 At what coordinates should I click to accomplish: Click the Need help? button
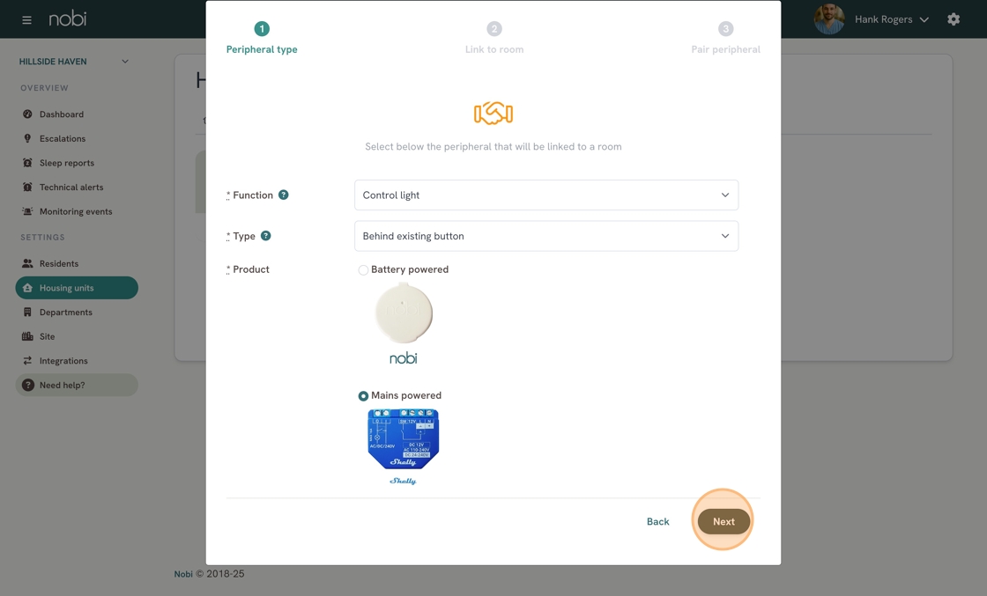pyautogui.click(x=77, y=386)
